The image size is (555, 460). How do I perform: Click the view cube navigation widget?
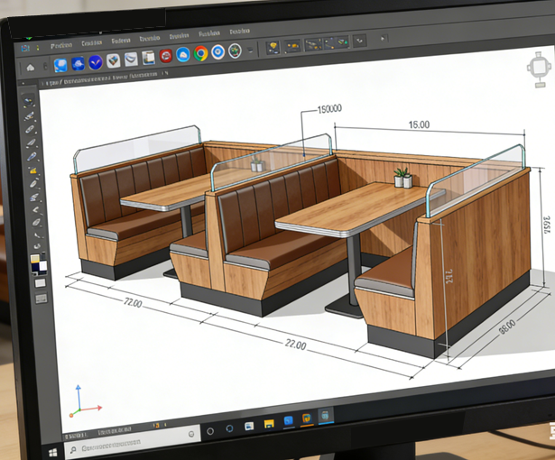tap(541, 65)
